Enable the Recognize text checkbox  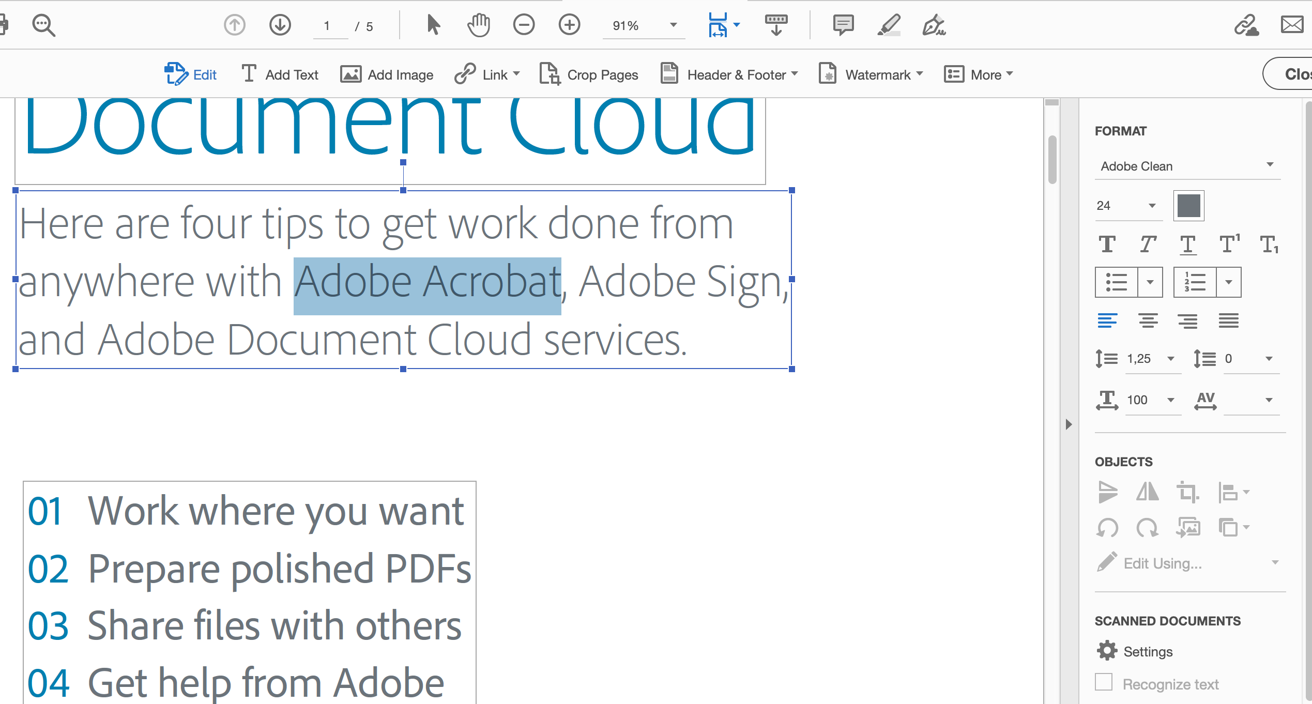[1104, 682]
